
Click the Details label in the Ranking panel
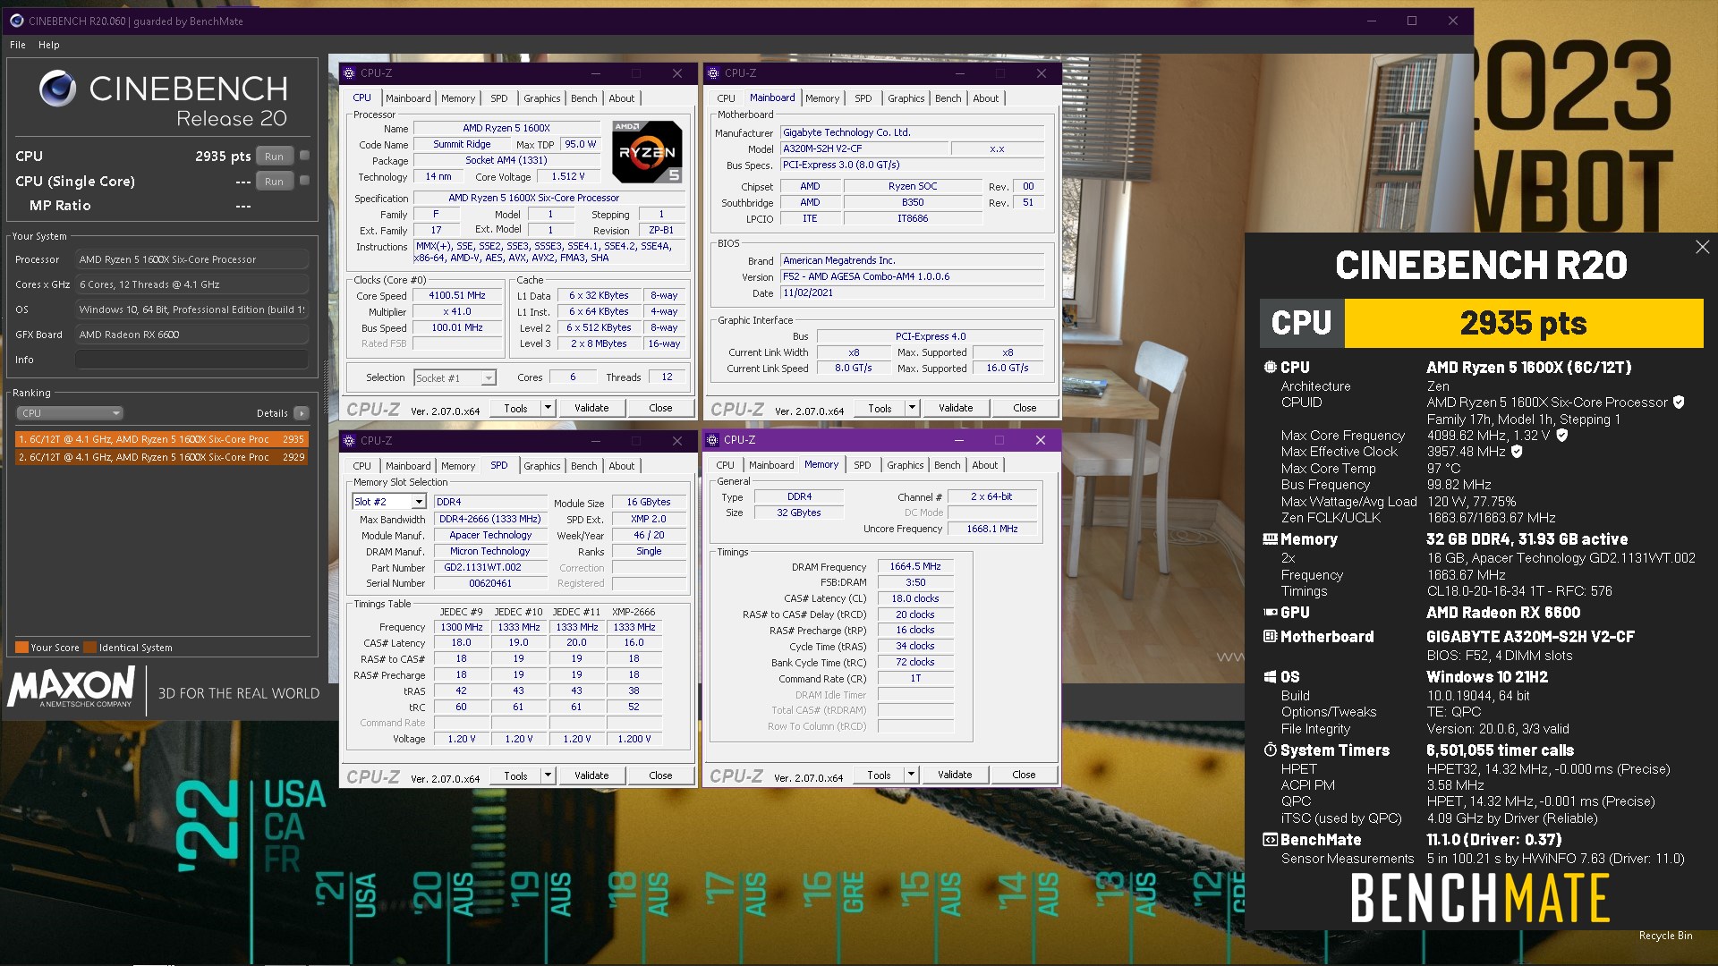(x=272, y=413)
